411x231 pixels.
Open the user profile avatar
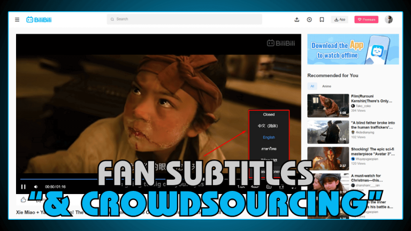pos(389,19)
